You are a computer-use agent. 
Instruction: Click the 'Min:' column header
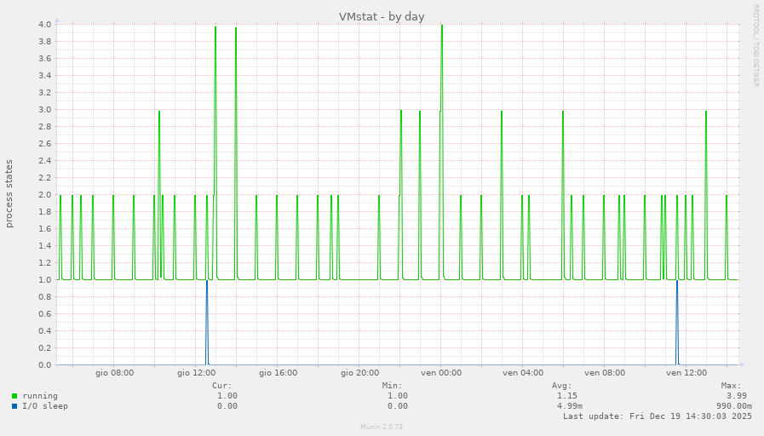[x=393, y=386]
